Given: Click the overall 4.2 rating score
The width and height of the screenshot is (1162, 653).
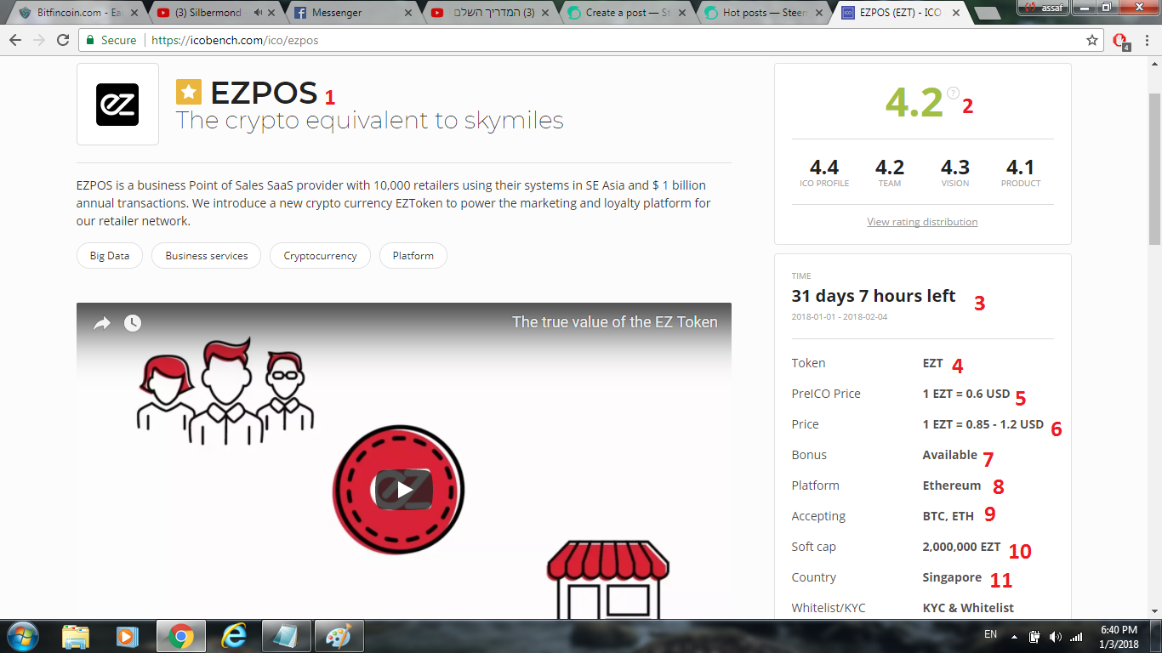Looking at the screenshot, I should pos(914,103).
